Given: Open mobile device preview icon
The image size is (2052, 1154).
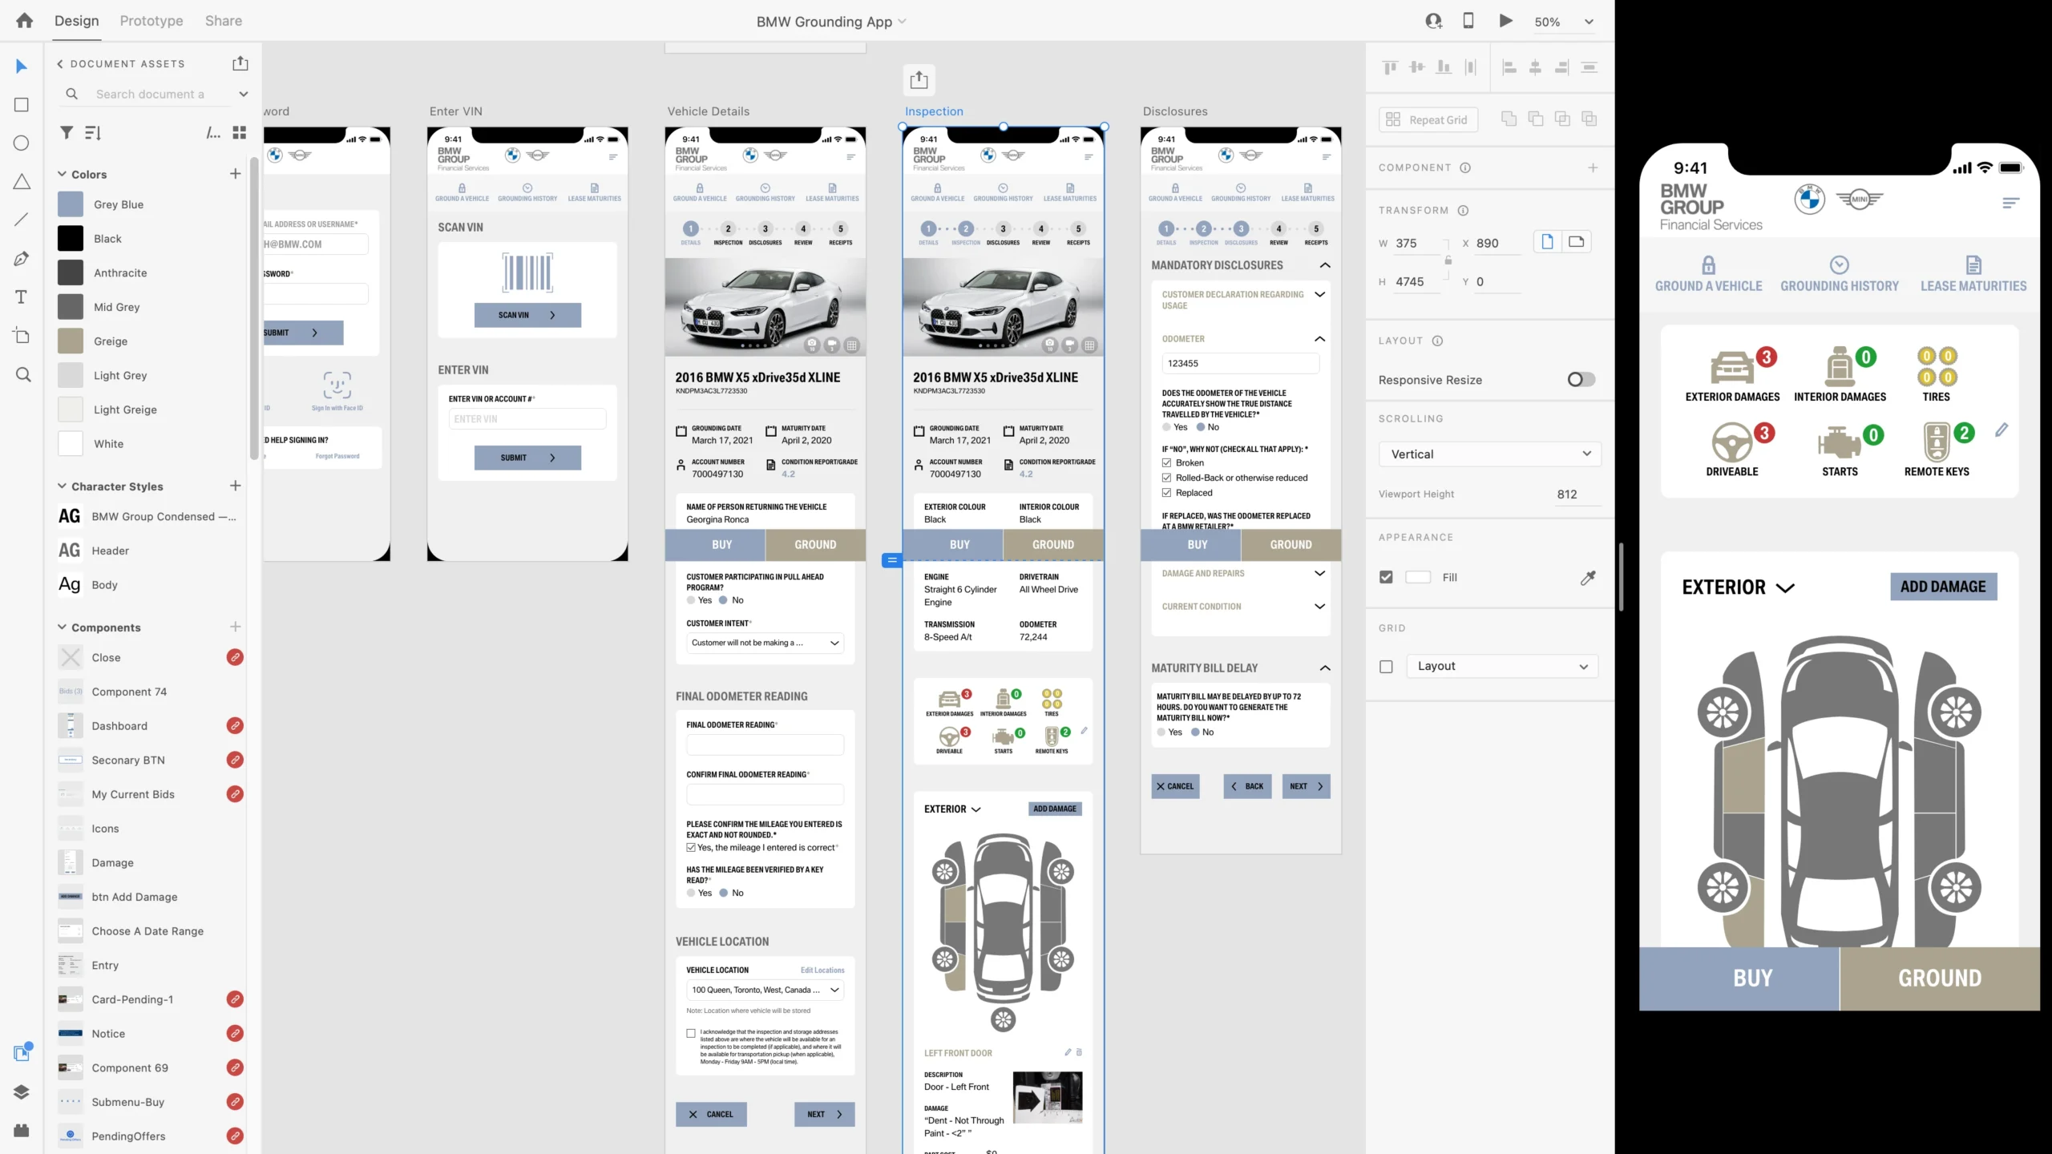Looking at the screenshot, I should tap(1468, 21).
